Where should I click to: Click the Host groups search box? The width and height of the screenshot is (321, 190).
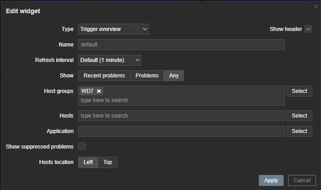tap(181, 100)
